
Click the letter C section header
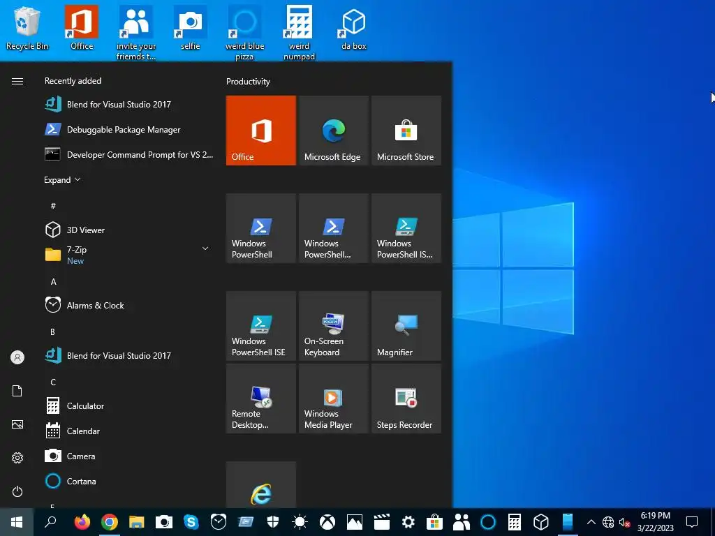click(x=53, y=382)
